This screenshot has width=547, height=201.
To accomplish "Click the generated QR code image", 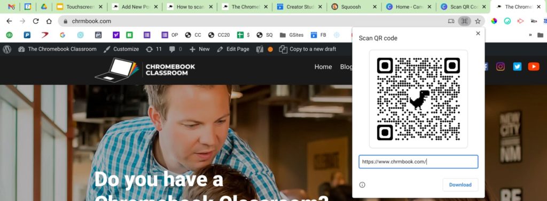I will pos(418,99).
